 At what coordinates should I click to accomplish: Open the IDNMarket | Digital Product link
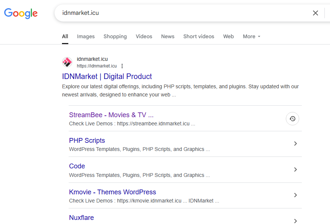[107, 76]
